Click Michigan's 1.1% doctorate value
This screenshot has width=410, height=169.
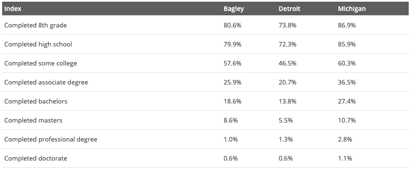click(x=345, y=158)
